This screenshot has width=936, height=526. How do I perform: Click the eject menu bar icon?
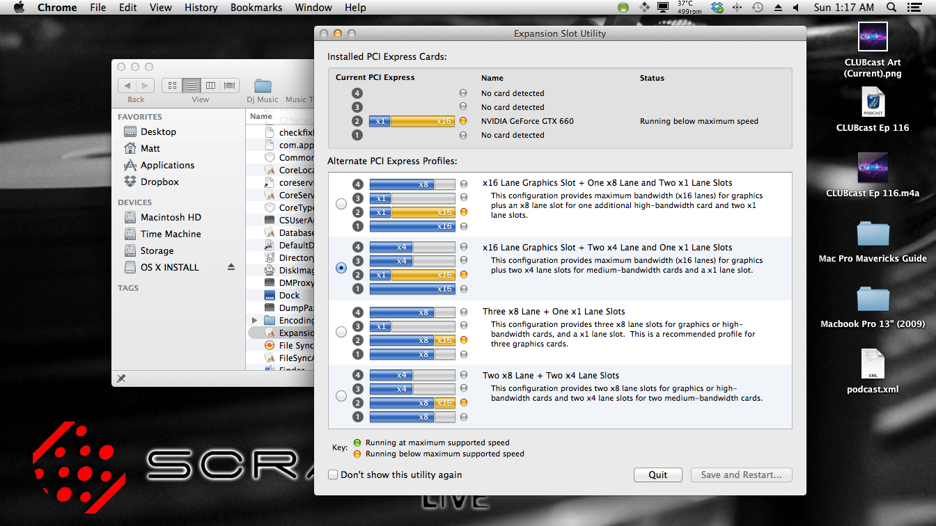(777, 8)
